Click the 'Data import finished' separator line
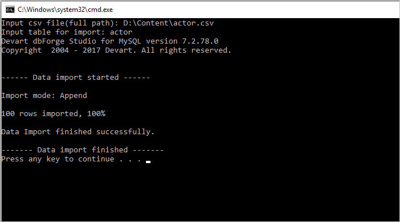 82,150
